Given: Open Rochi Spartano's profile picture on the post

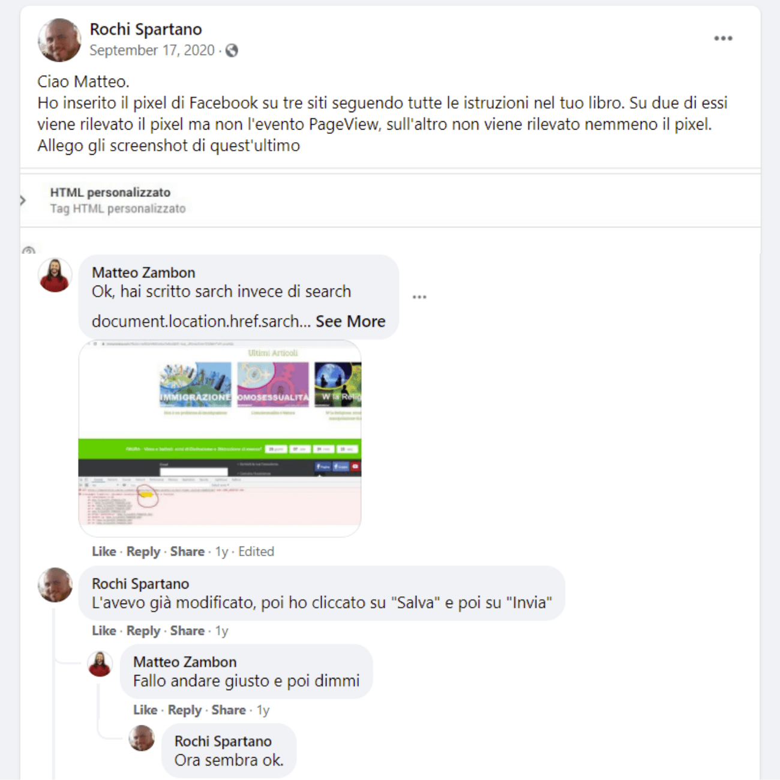Looking at the screenshot, I should point(59,40).
